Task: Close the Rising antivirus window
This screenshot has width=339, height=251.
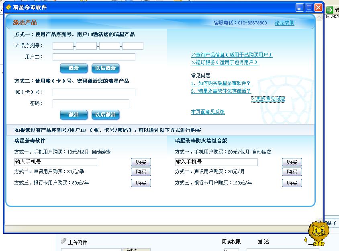Action: pyautogui.click(x=318, y=8)
